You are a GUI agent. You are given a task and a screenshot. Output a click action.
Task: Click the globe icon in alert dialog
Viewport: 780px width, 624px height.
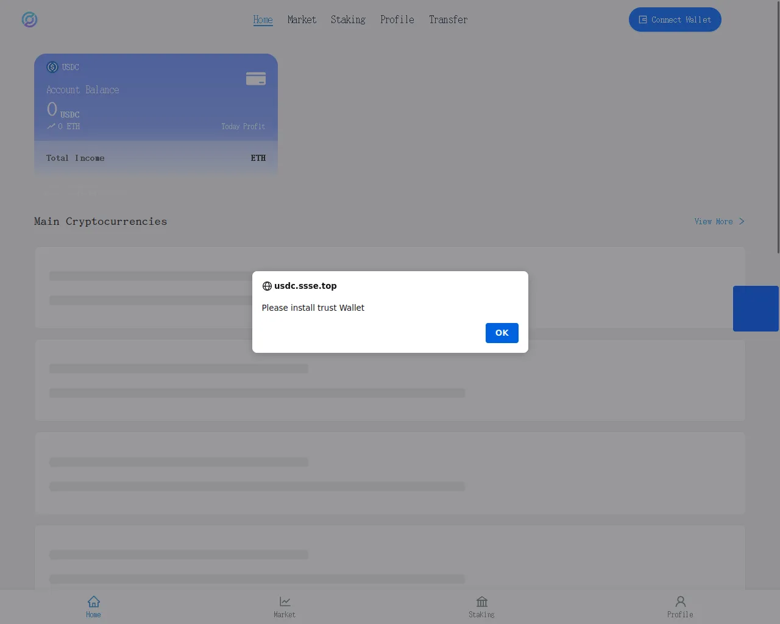(x=267, y=286)
